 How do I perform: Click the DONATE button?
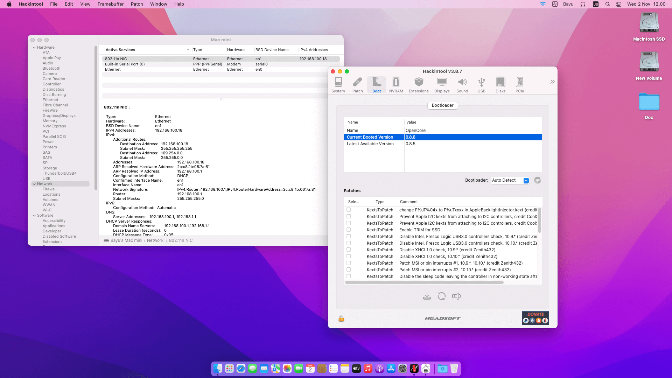pyautogui.click(x=535, y=318)
